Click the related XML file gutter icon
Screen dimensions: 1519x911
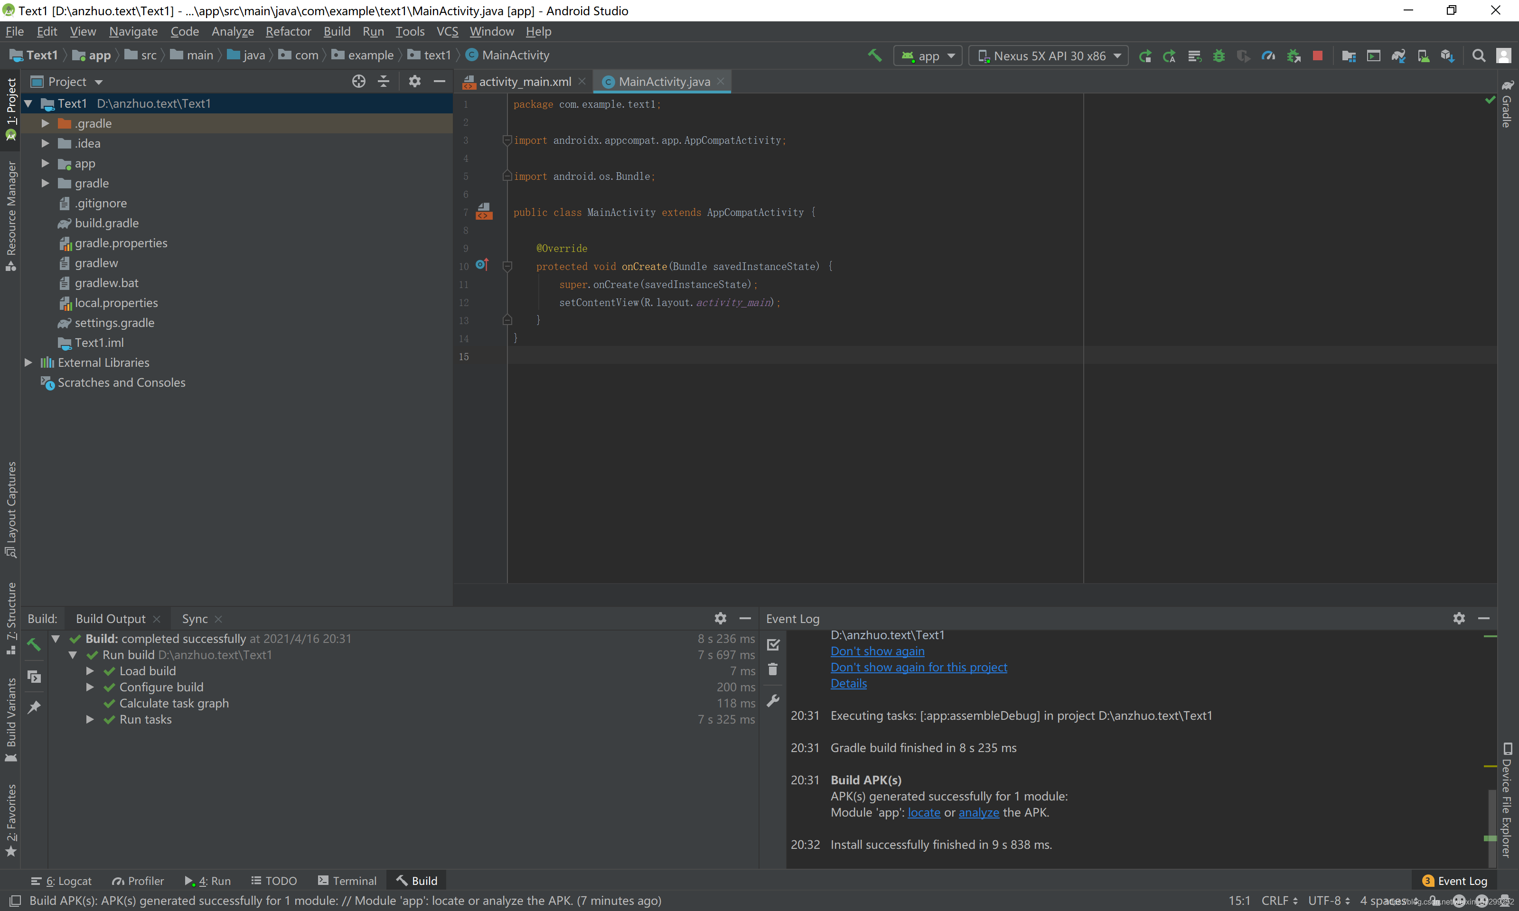(x=484, y=212)
